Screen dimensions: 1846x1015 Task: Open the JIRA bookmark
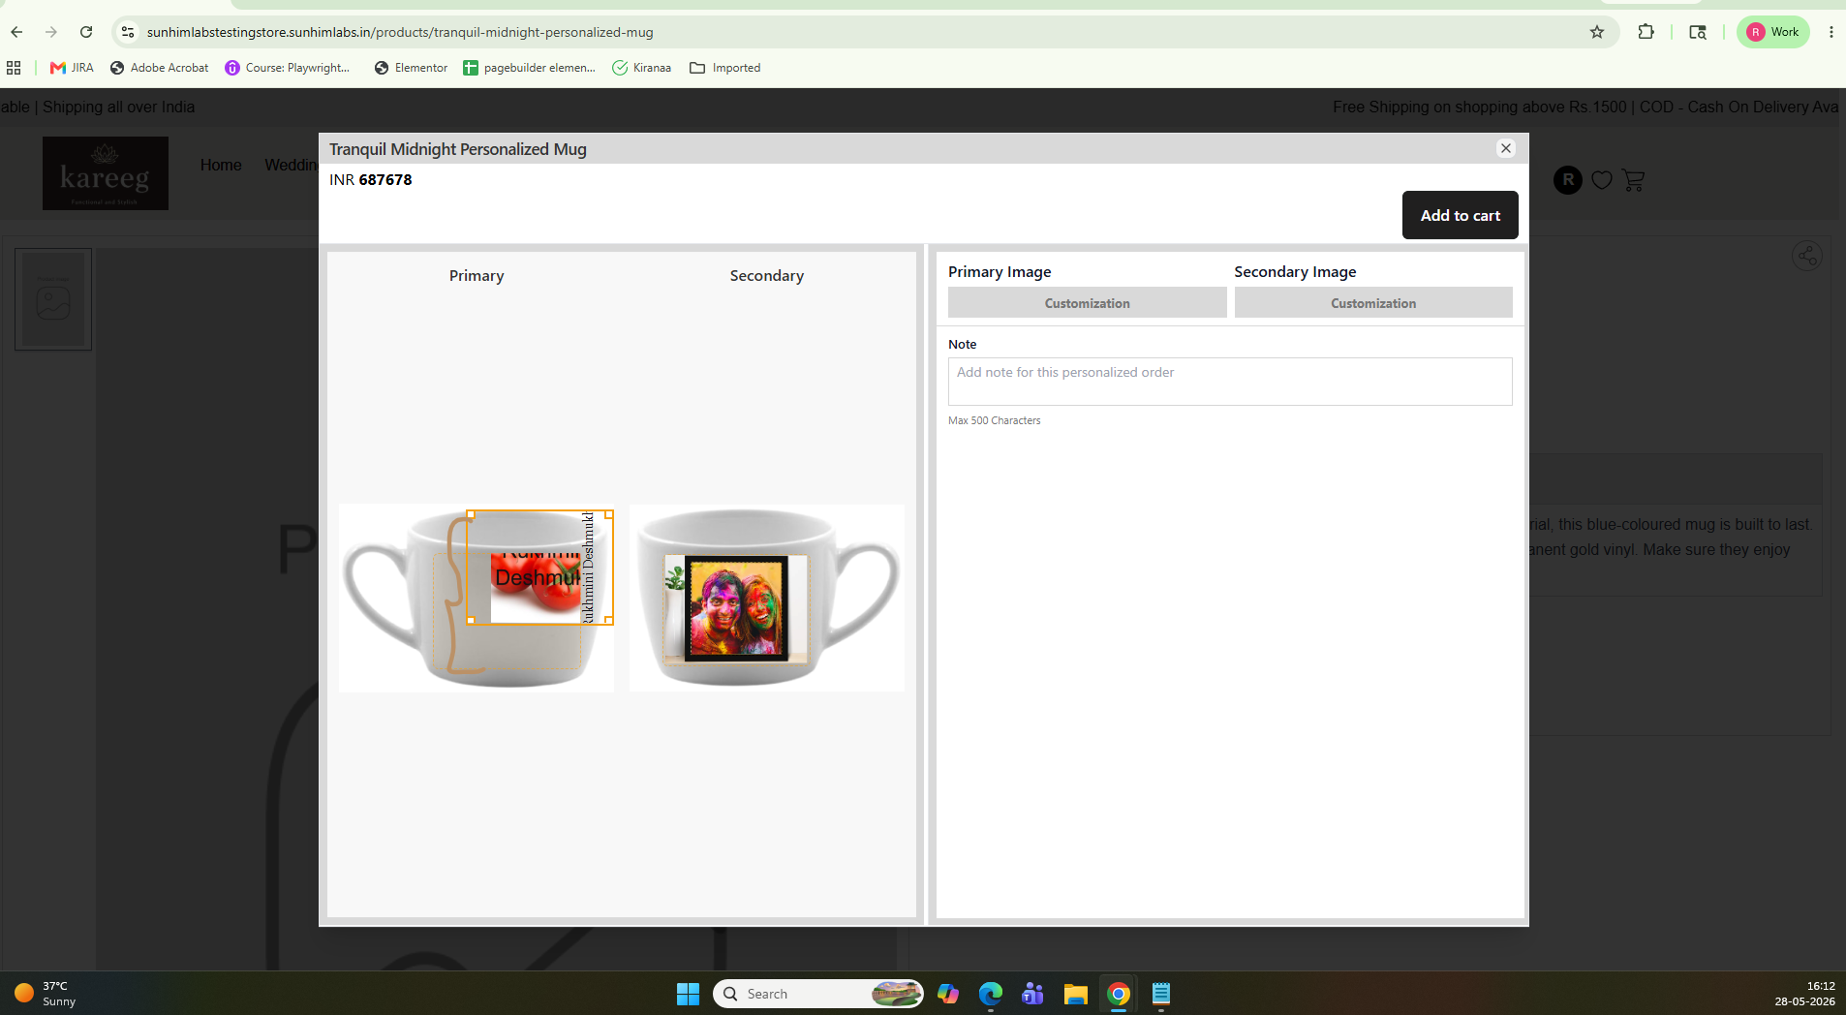[73, 68]
